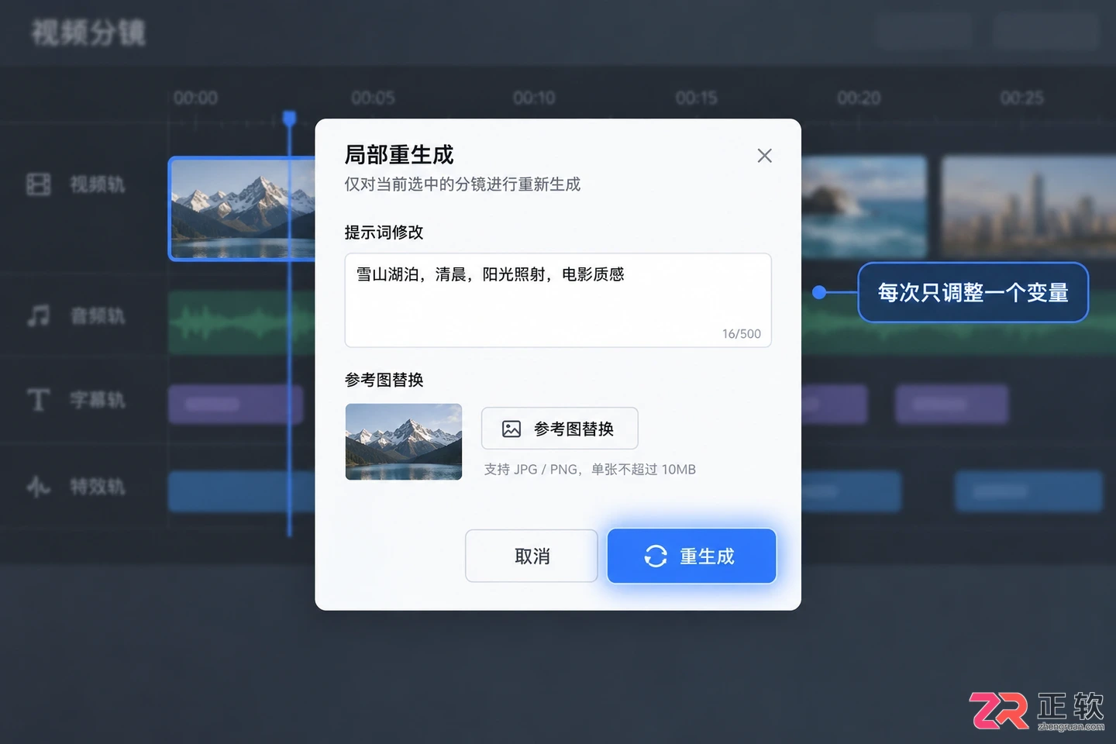The width and height of the screenshot is (1116, 744).
Task: Click the 特效轨 waveform icon
Action: [39, 487]
